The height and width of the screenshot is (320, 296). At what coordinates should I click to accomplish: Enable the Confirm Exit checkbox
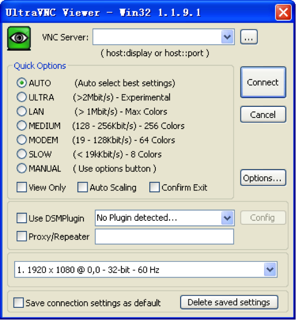[x=154, y=187]
